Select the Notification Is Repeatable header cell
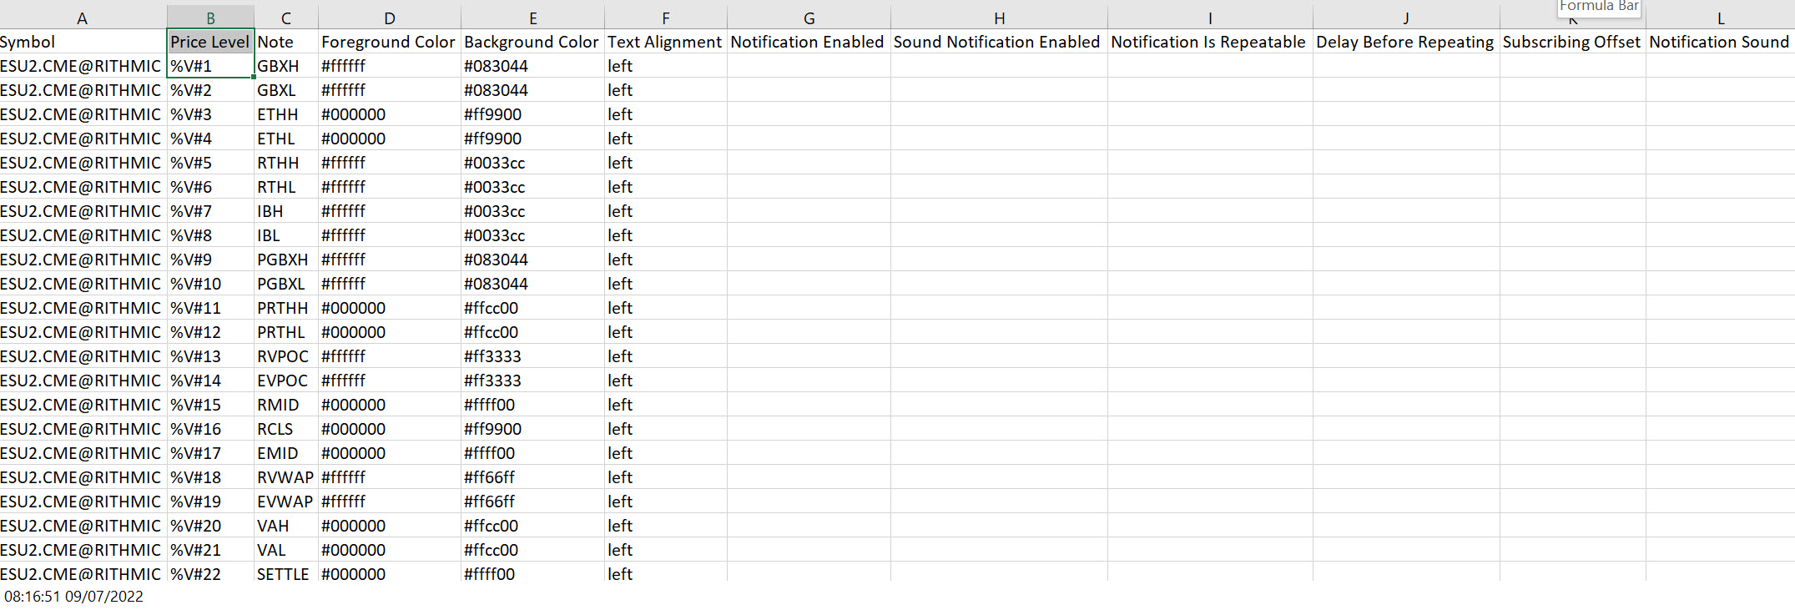 pos(1210,42)
